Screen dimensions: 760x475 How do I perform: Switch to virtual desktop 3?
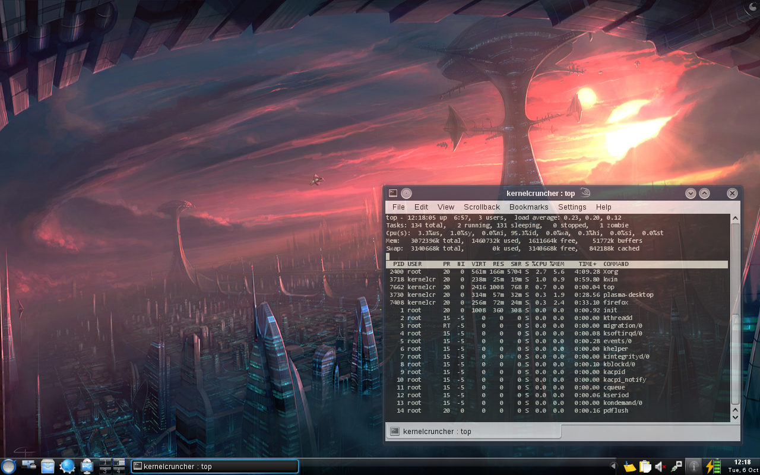point(106,470)
